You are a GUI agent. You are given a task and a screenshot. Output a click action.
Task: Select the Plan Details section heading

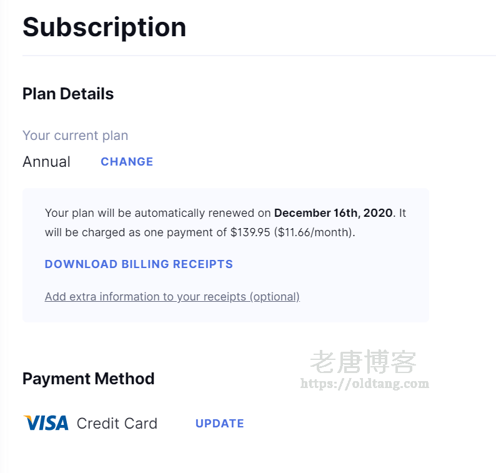(68, 94)
